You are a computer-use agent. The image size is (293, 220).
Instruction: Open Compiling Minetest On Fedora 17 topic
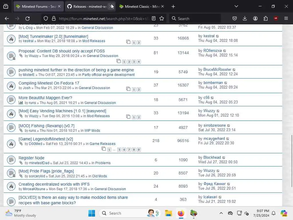click(49, 83)
